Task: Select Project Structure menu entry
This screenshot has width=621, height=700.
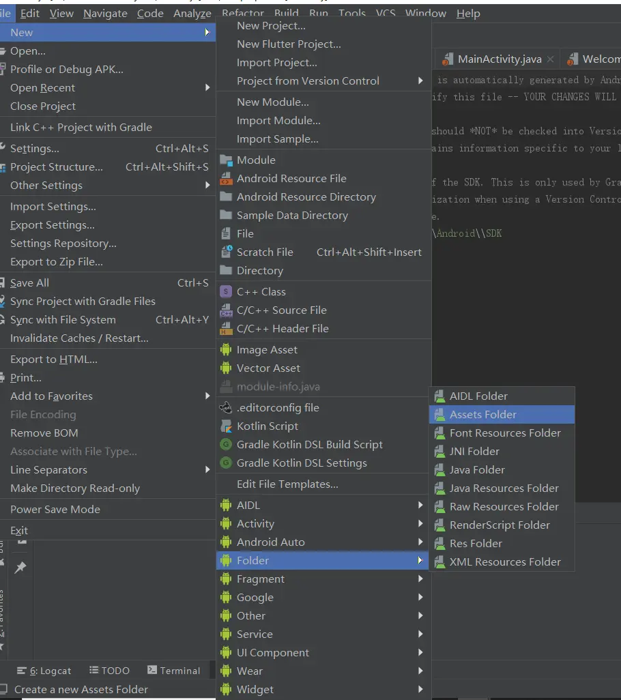Action: pos(108,167)
